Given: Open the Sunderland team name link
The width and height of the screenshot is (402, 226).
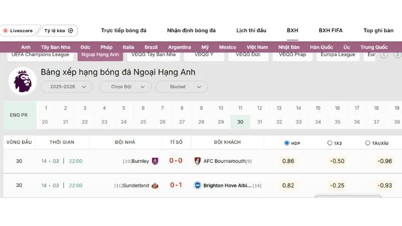Looking at the screenshot, I should pos(136,185).
